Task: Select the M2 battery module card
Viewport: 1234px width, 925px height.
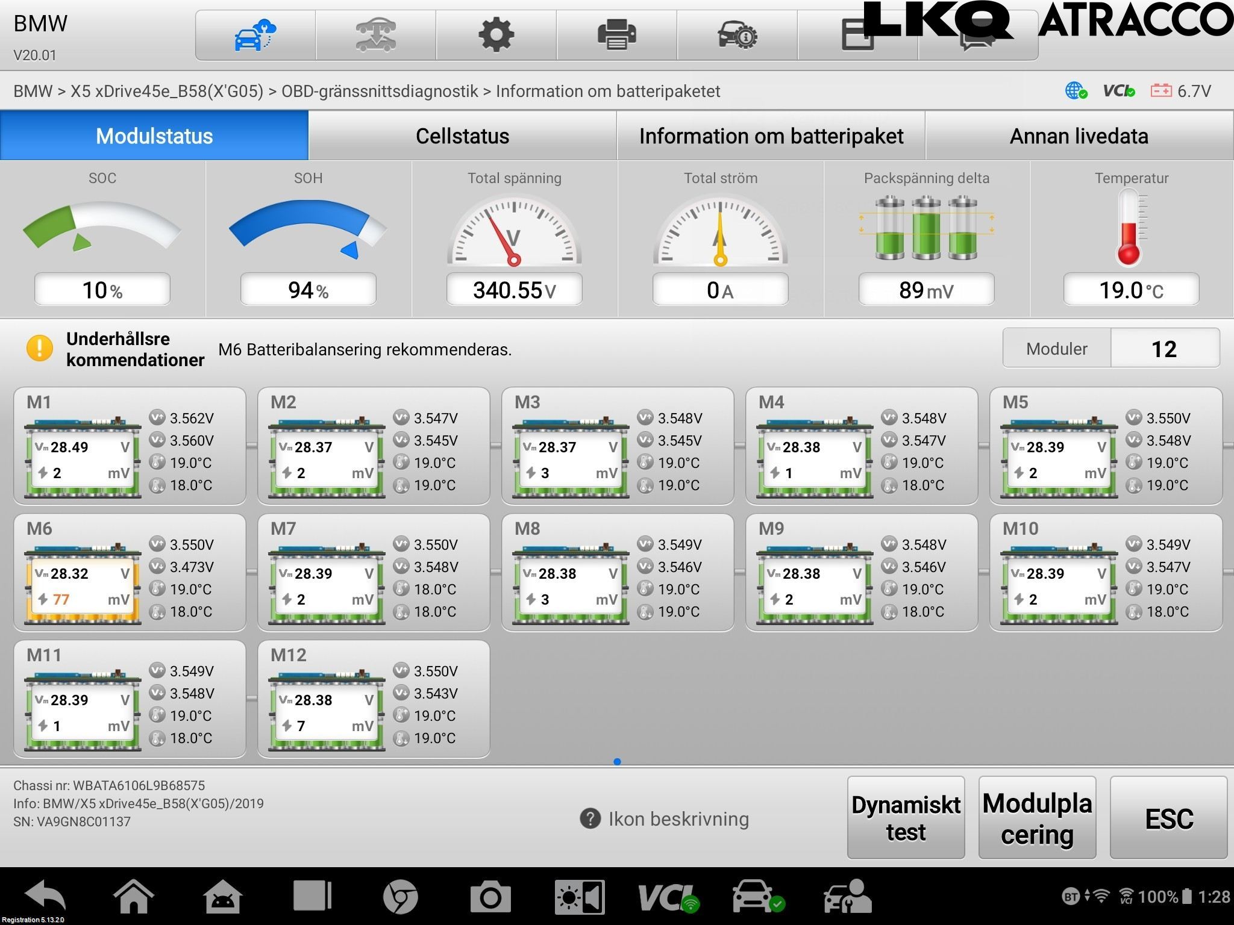Action: pyautogui.click(x=374, y=446)
